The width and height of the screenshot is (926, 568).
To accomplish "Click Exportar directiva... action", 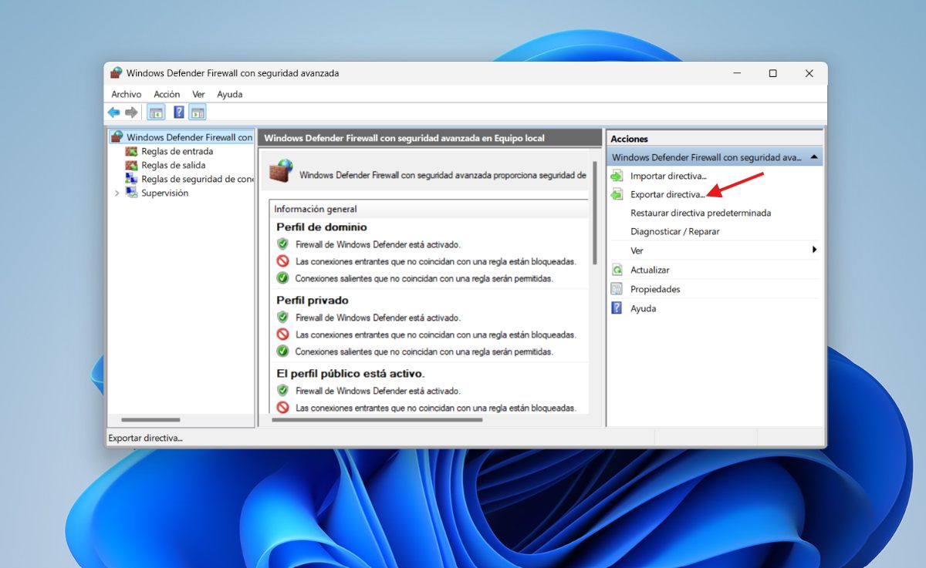I will click(x=667, y=195).
